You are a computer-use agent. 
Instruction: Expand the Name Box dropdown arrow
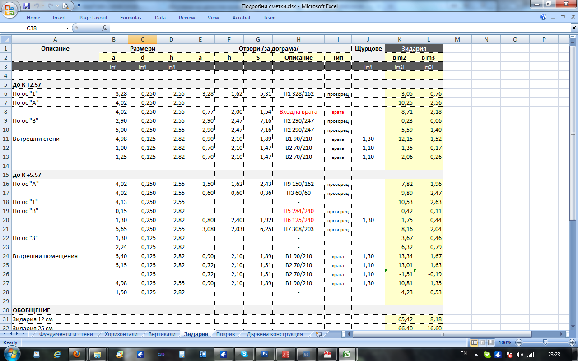coord(67,28)
